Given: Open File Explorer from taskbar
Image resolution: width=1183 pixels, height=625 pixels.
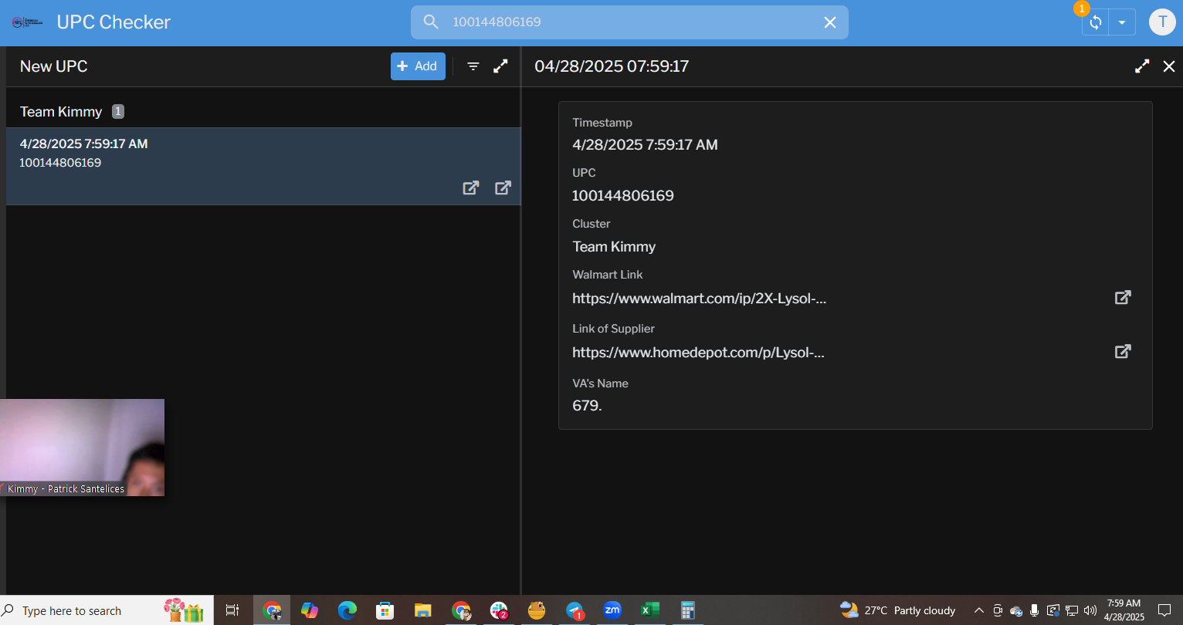Looking at the screenshot, I should pos(422,610).
